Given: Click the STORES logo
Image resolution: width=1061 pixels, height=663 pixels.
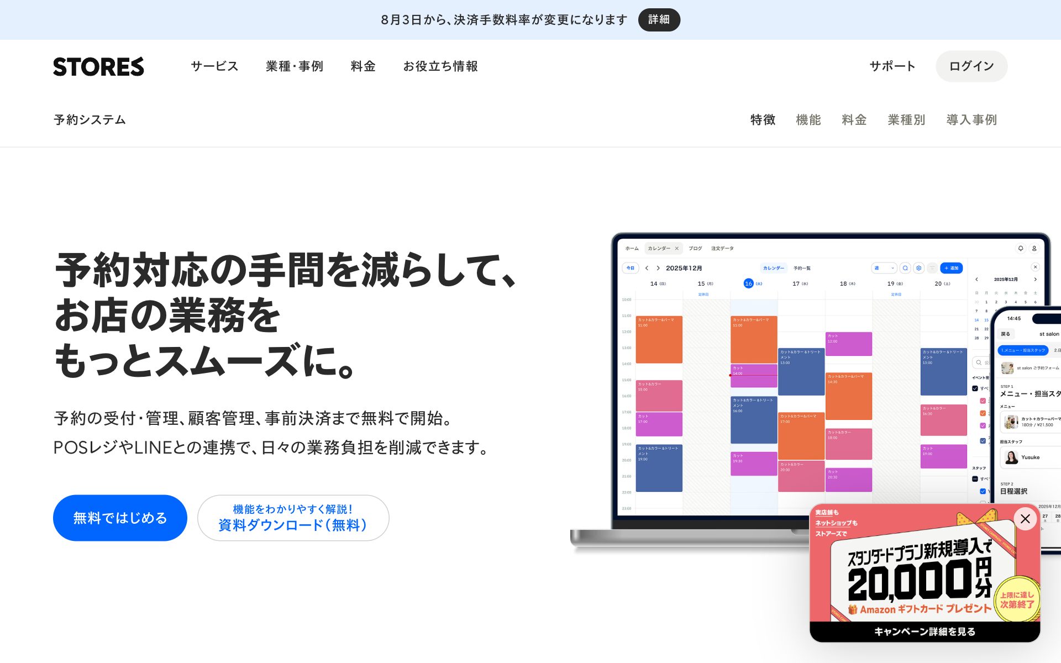Looking at the screenshot, I should point(98,66).
